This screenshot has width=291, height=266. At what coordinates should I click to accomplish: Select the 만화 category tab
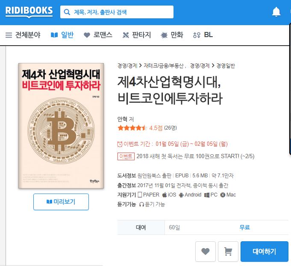tap(172, 35)
